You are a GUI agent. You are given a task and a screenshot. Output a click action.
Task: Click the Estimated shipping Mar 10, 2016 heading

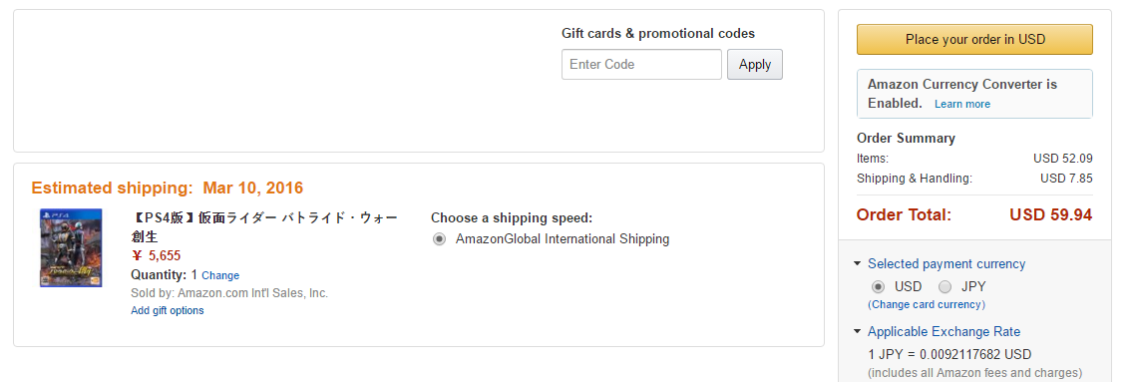tap(168, 189)
